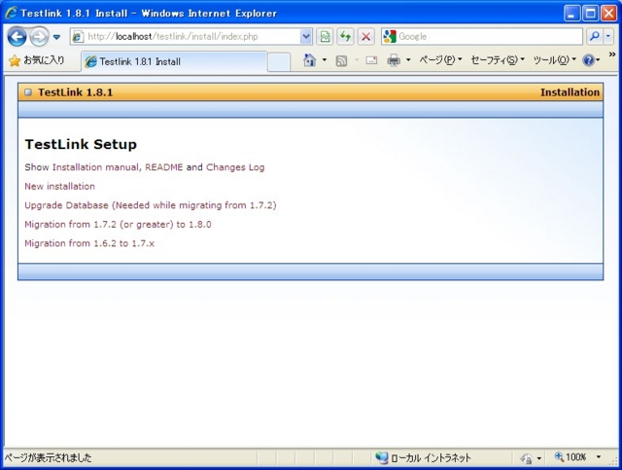Maximize the Internet Explorer window
The height and width of the screenshot is (470, 622).
pyautogui.click(x=590, y=14)
